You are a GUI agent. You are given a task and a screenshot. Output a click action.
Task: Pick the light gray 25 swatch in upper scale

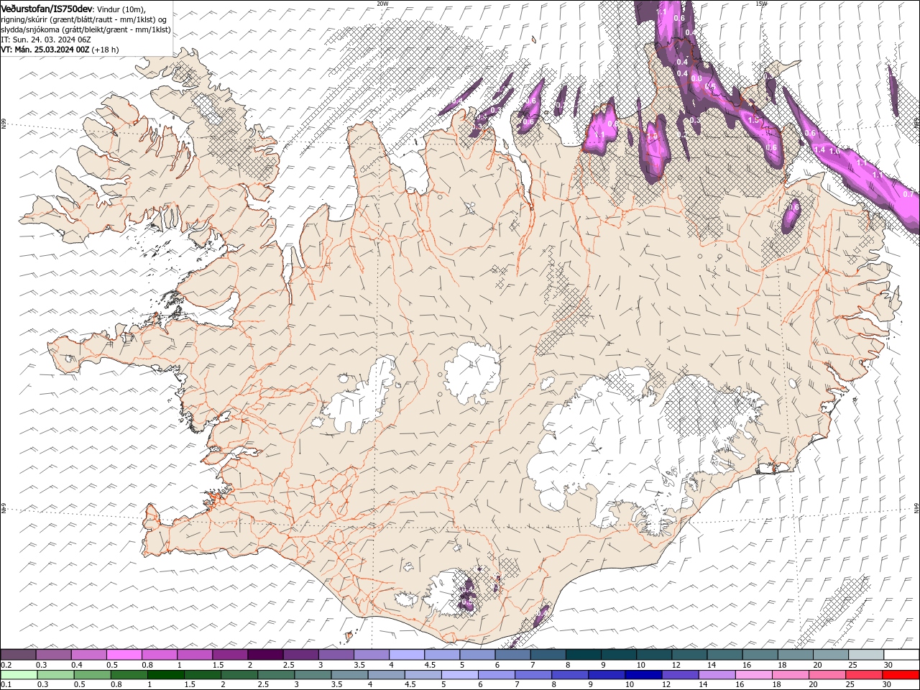865,655
